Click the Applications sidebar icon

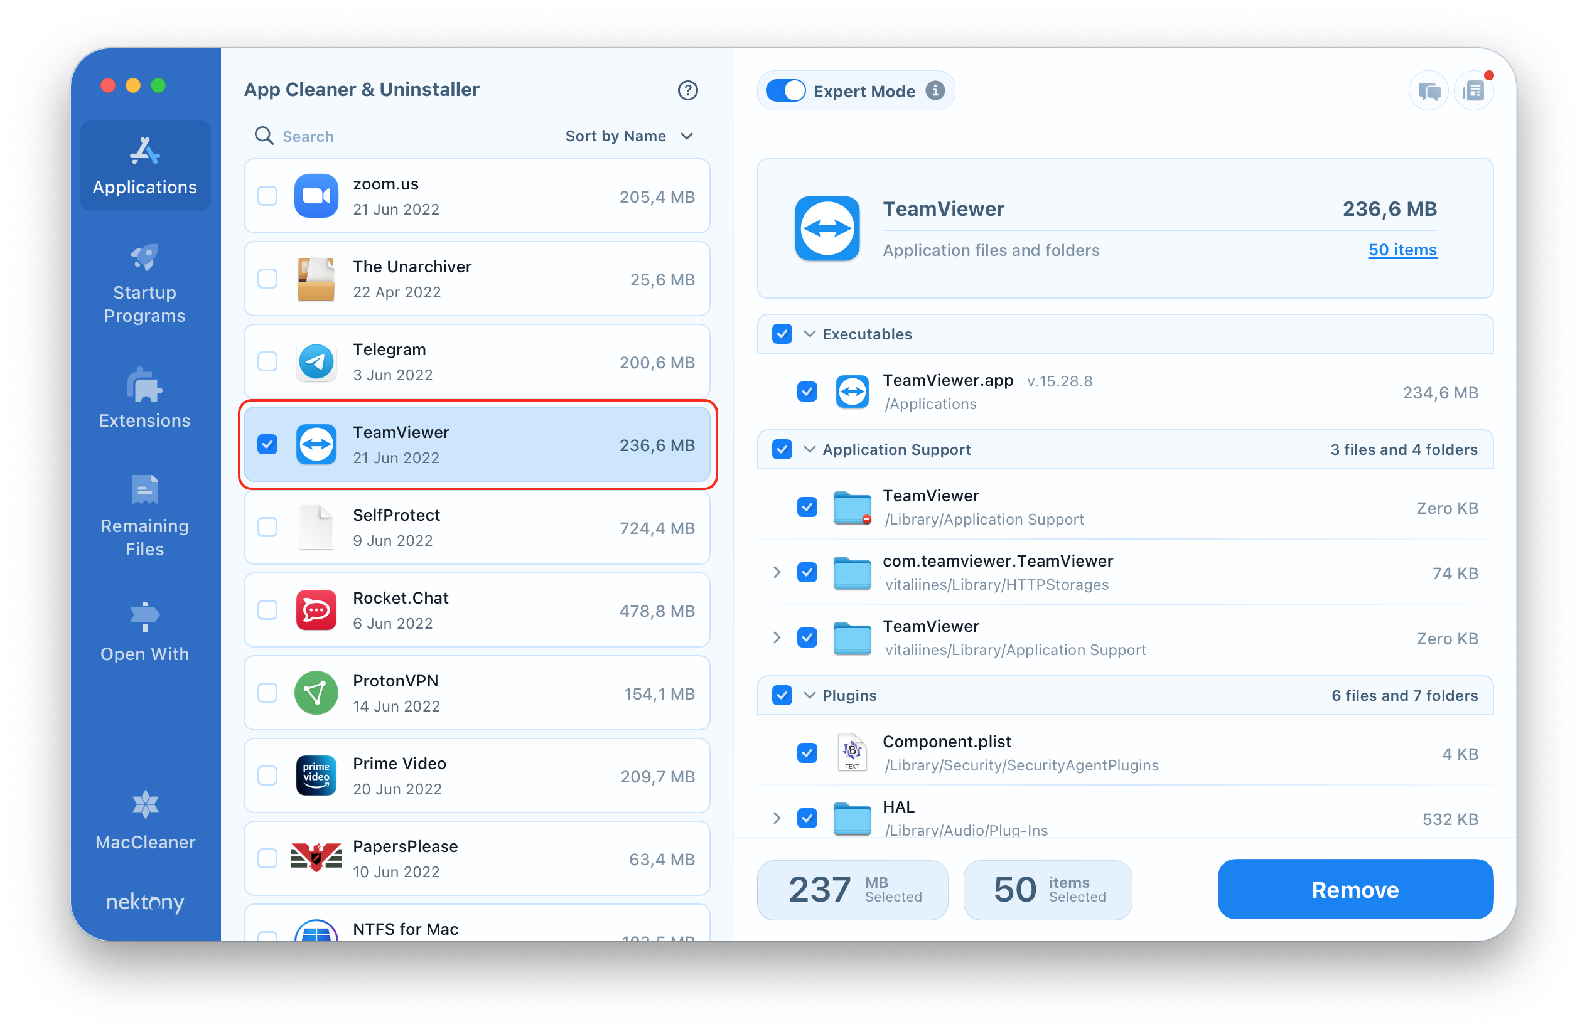tap(144, 163)
